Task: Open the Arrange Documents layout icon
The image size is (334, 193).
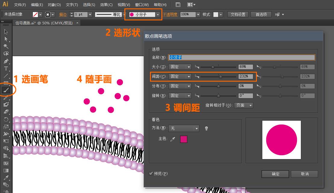Action: tap(191, 5)
